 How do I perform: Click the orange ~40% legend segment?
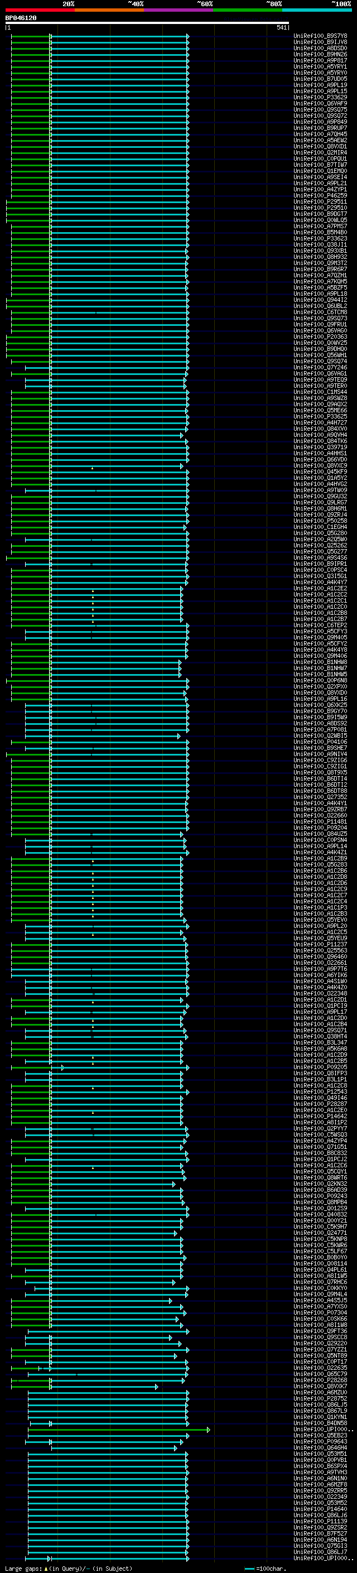point(110,10)
